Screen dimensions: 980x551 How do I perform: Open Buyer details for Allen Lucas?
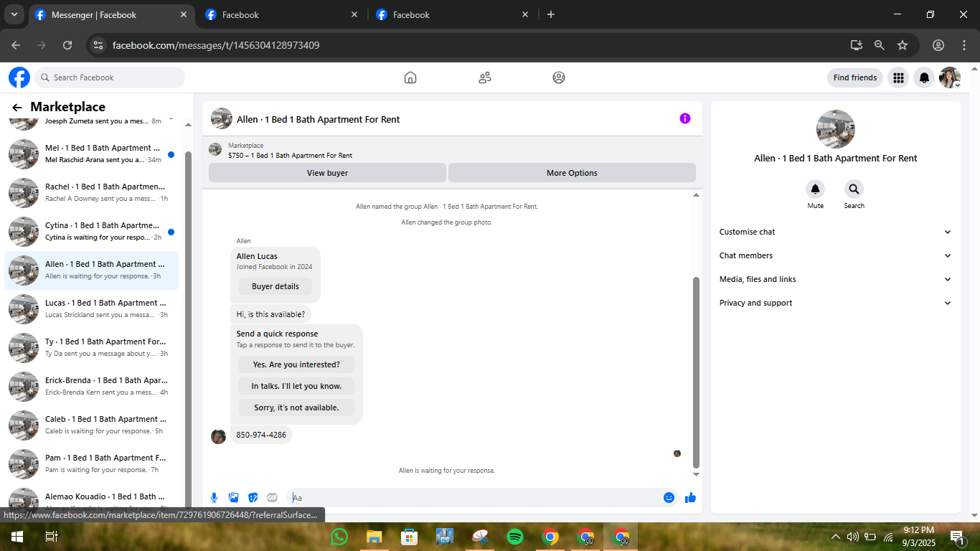(x=275, y=286)
